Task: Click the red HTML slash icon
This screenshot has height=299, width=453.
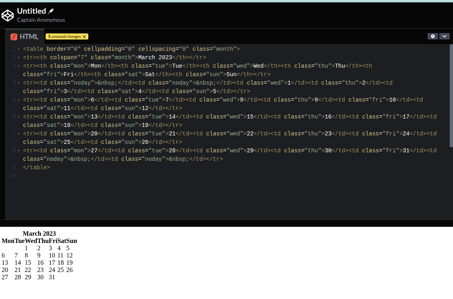Action: point(14,37)
